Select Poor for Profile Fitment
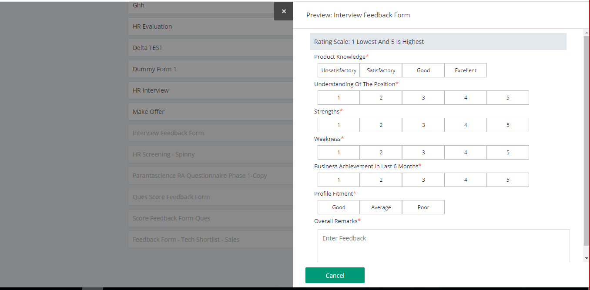Image resolution: width=590 pixels, height=290 pixels. tap(423, 207)
